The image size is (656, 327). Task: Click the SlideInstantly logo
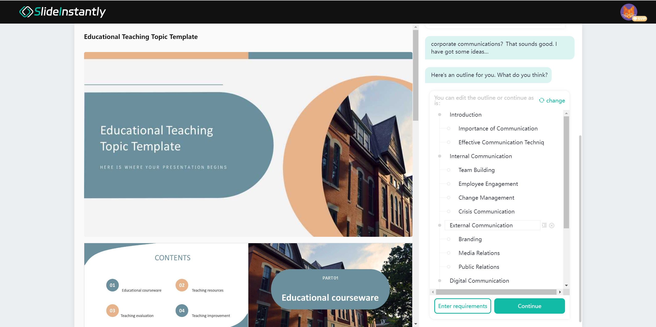[x=63, y=12]
